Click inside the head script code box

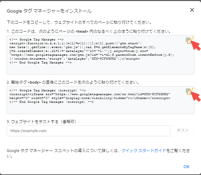[100, 55]
